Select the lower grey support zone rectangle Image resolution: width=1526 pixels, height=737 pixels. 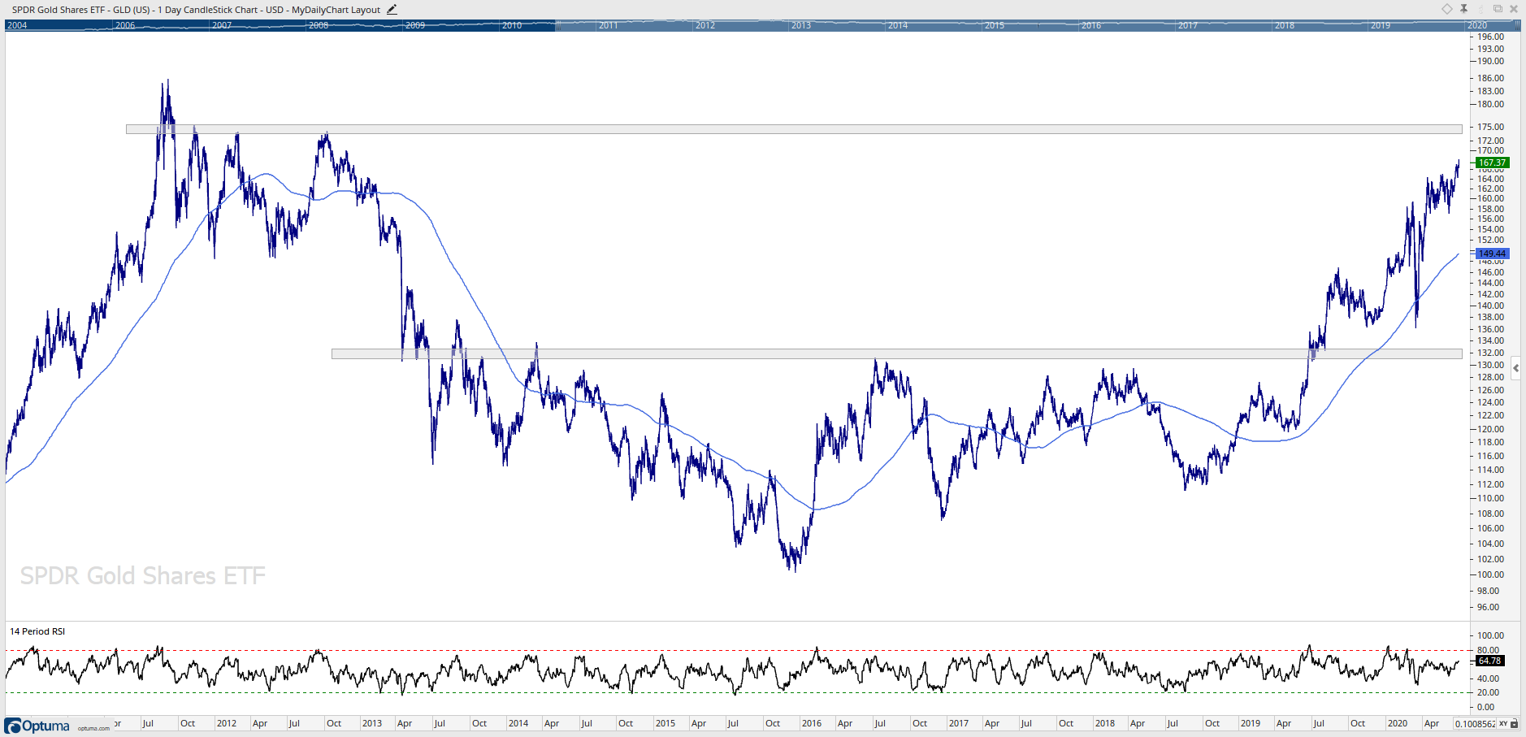(897, 353)
